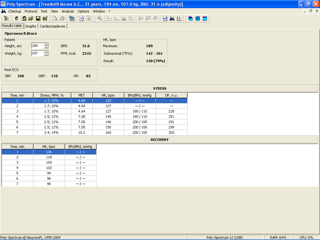Click the RECOVERY section header bar
This screenshot has height=240, width=320.
click(x=160, y=140)
